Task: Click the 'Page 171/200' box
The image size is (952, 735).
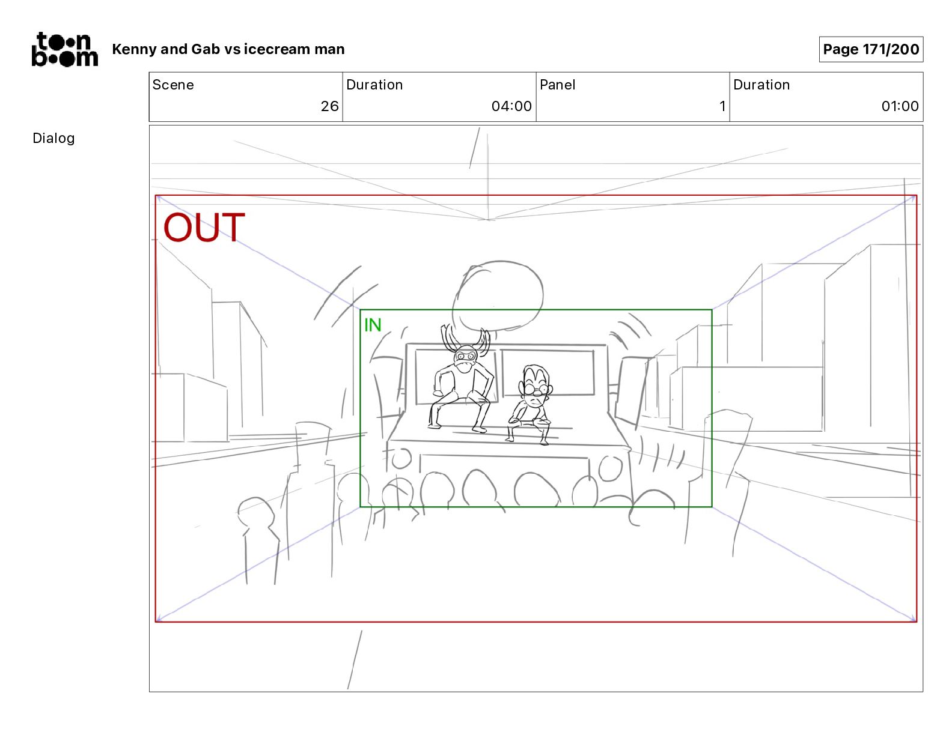Action: pos(871,49)
